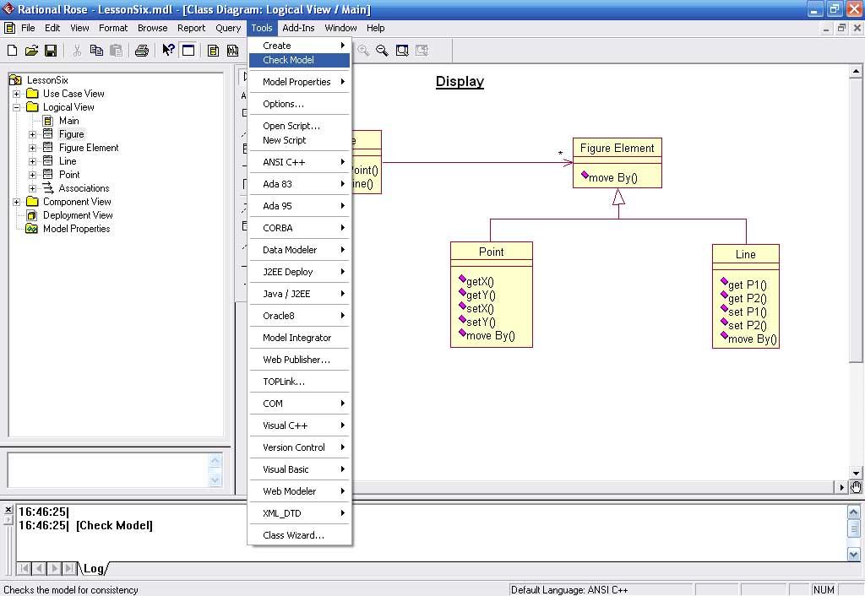Choose Check Model from the Tools menu
The height and width of the screenshot is (596, 865).
pyautogui.click(x=300, y=60)
